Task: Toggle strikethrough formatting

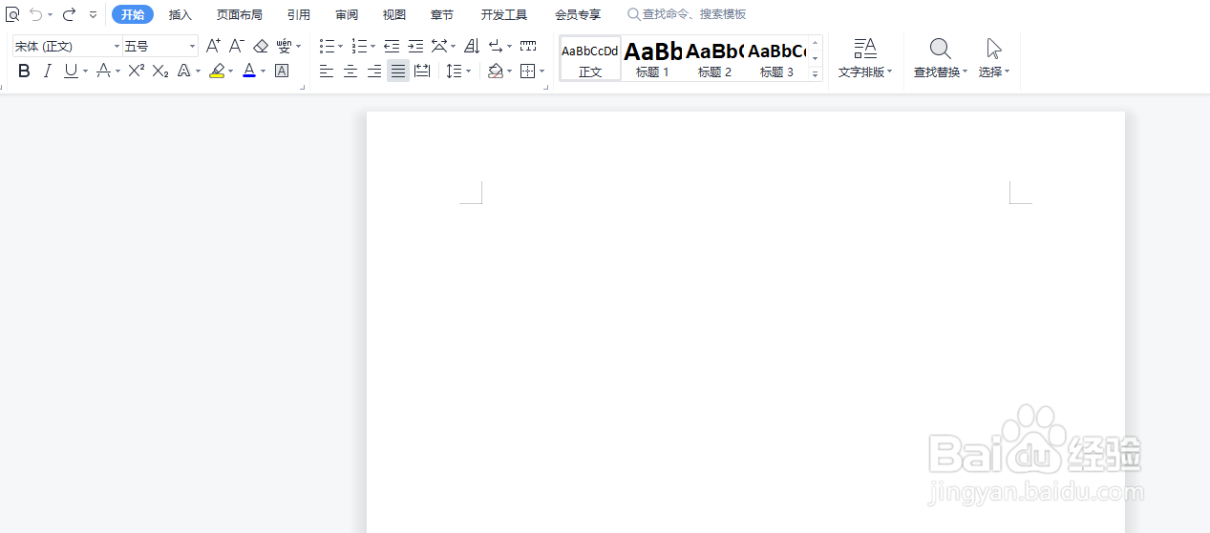Action: (104, 71)
